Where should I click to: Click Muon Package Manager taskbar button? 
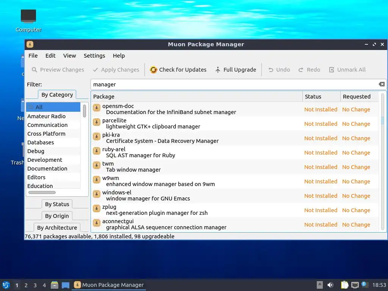coord(109,285)
